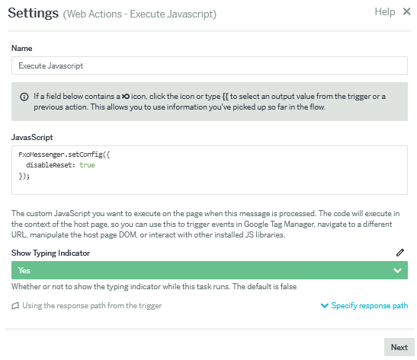Click the flag icon beside response path text
417x360 pixels.
(15, 306)
